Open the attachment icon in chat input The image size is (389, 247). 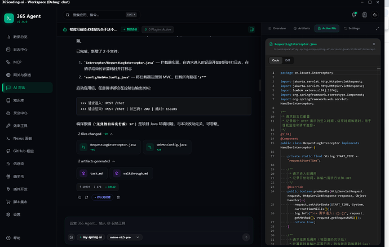click(71, 237)
